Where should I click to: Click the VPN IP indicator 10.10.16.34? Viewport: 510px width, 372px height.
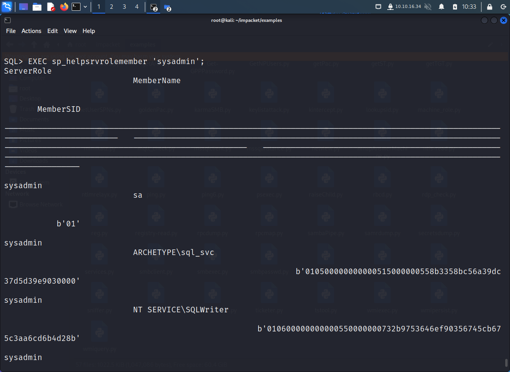404,7
